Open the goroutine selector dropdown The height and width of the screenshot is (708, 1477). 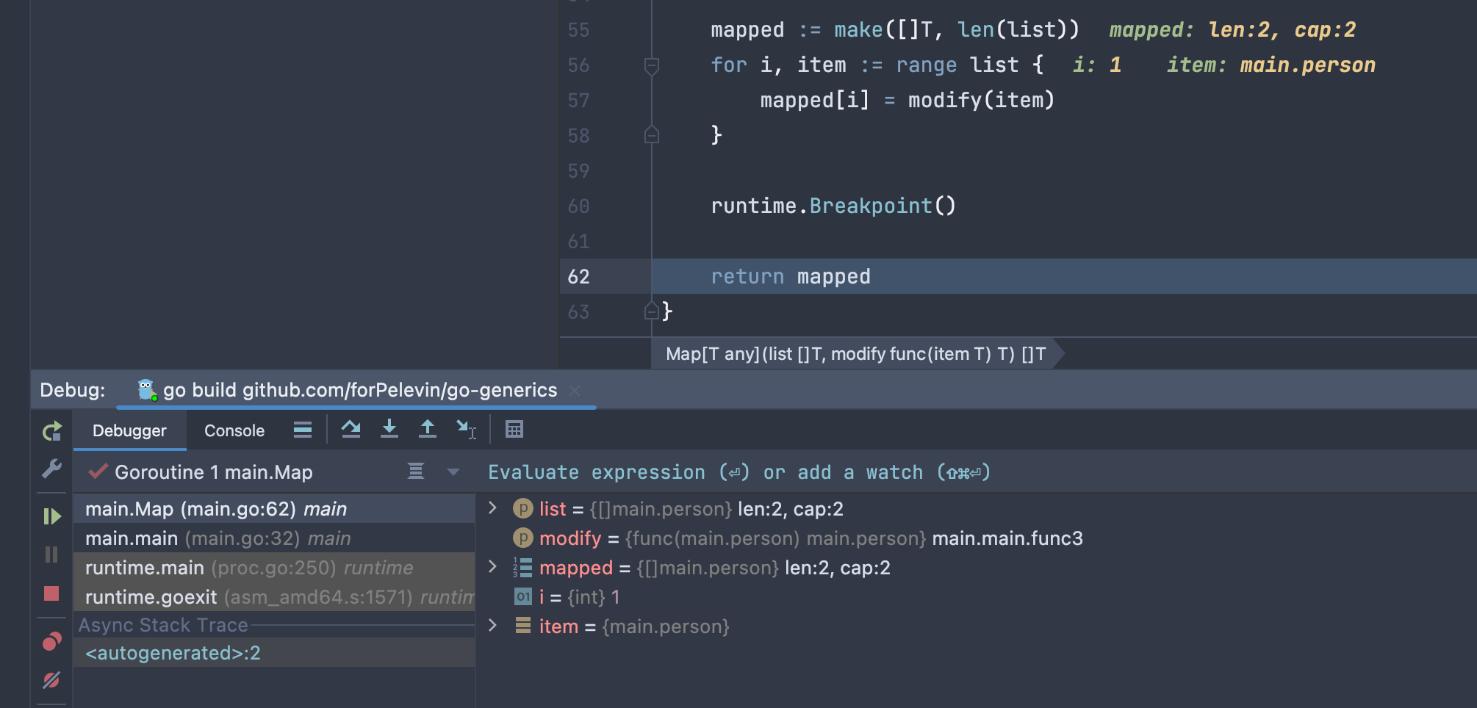click(453, 472)
